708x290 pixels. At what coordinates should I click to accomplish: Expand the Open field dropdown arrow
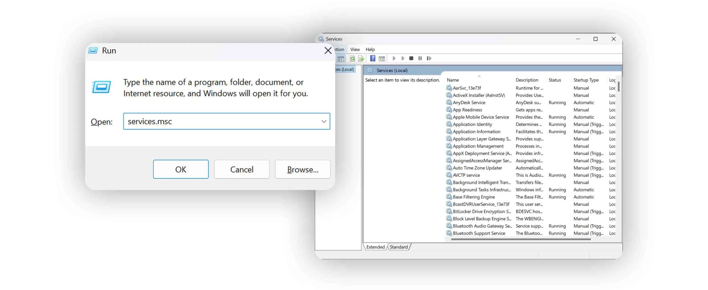[324, 121]
